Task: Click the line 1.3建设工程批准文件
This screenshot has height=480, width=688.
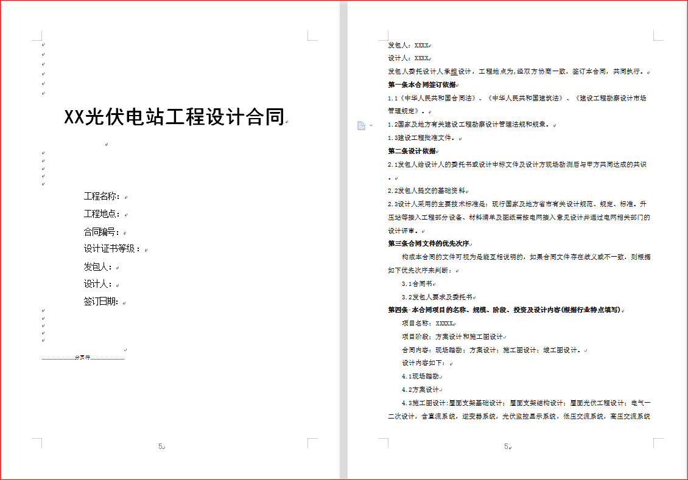Action: [x=423, y=138]
